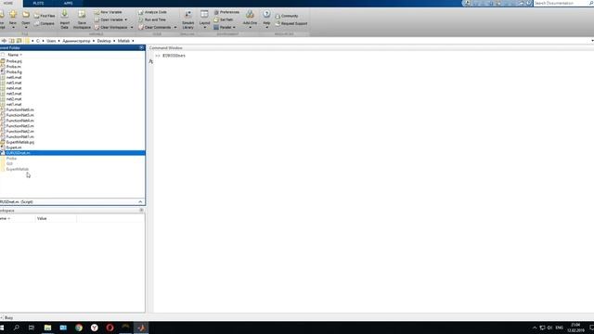Click in the Search Documentation field
594x334 pixels.
click(x=561, y=3)
